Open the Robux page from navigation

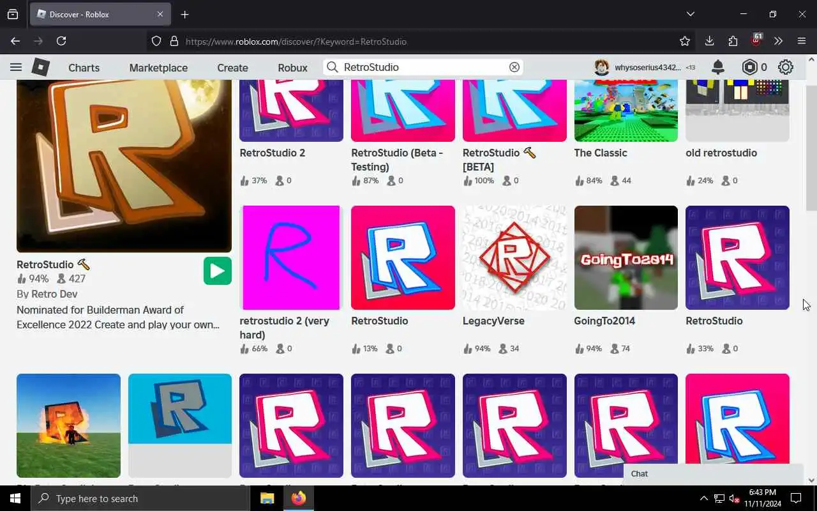292,68
